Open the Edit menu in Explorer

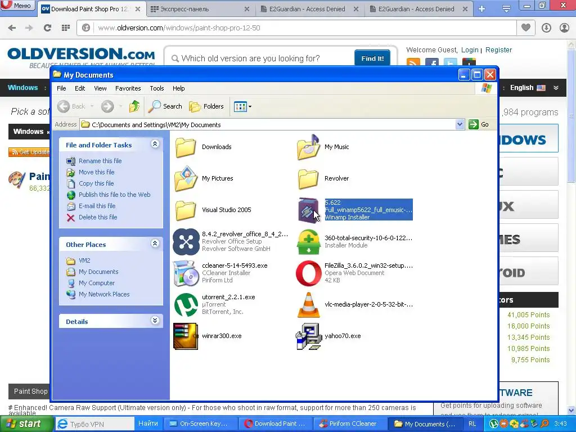pyautogui.click(x=80, y=88)
